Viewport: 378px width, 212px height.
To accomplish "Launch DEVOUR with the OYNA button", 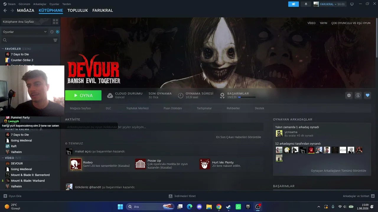I will (83, 95).
